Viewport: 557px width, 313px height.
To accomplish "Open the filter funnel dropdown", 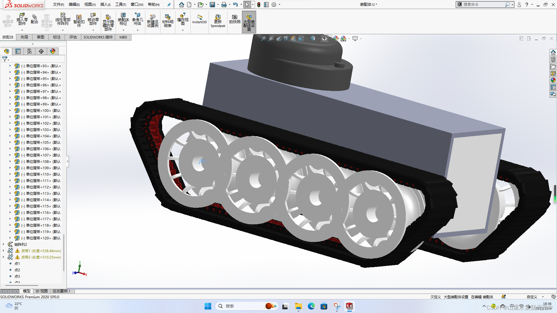I will click(6, 59).
